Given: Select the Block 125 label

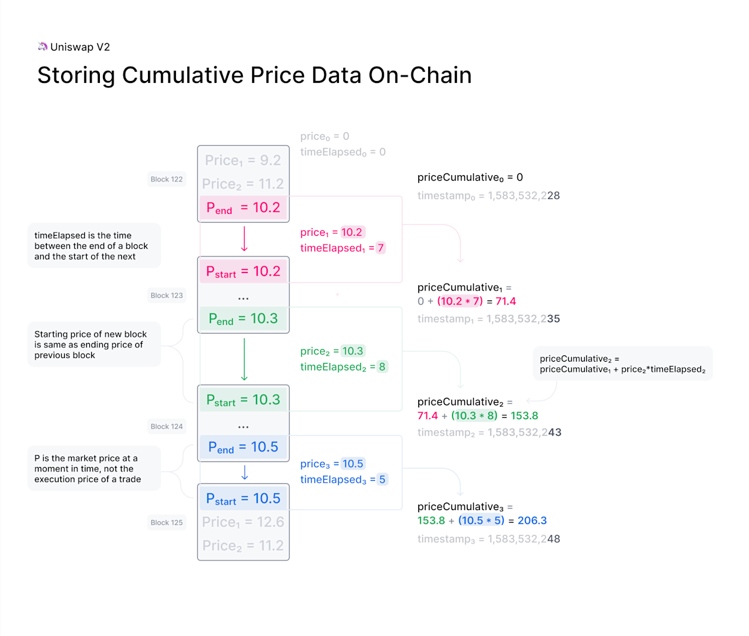Looking at the screenshot, I should click(x=167, y=523).
